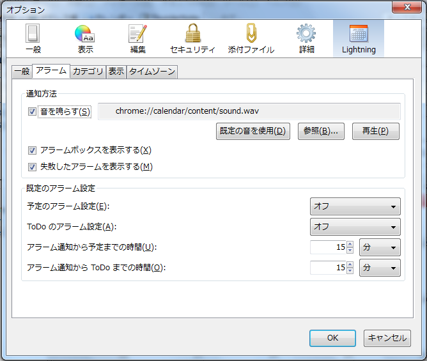Increase ToDo までの時間(O) value with up arrow
The height and width of the screenshot is (361, 427).
tap(350, 265)
